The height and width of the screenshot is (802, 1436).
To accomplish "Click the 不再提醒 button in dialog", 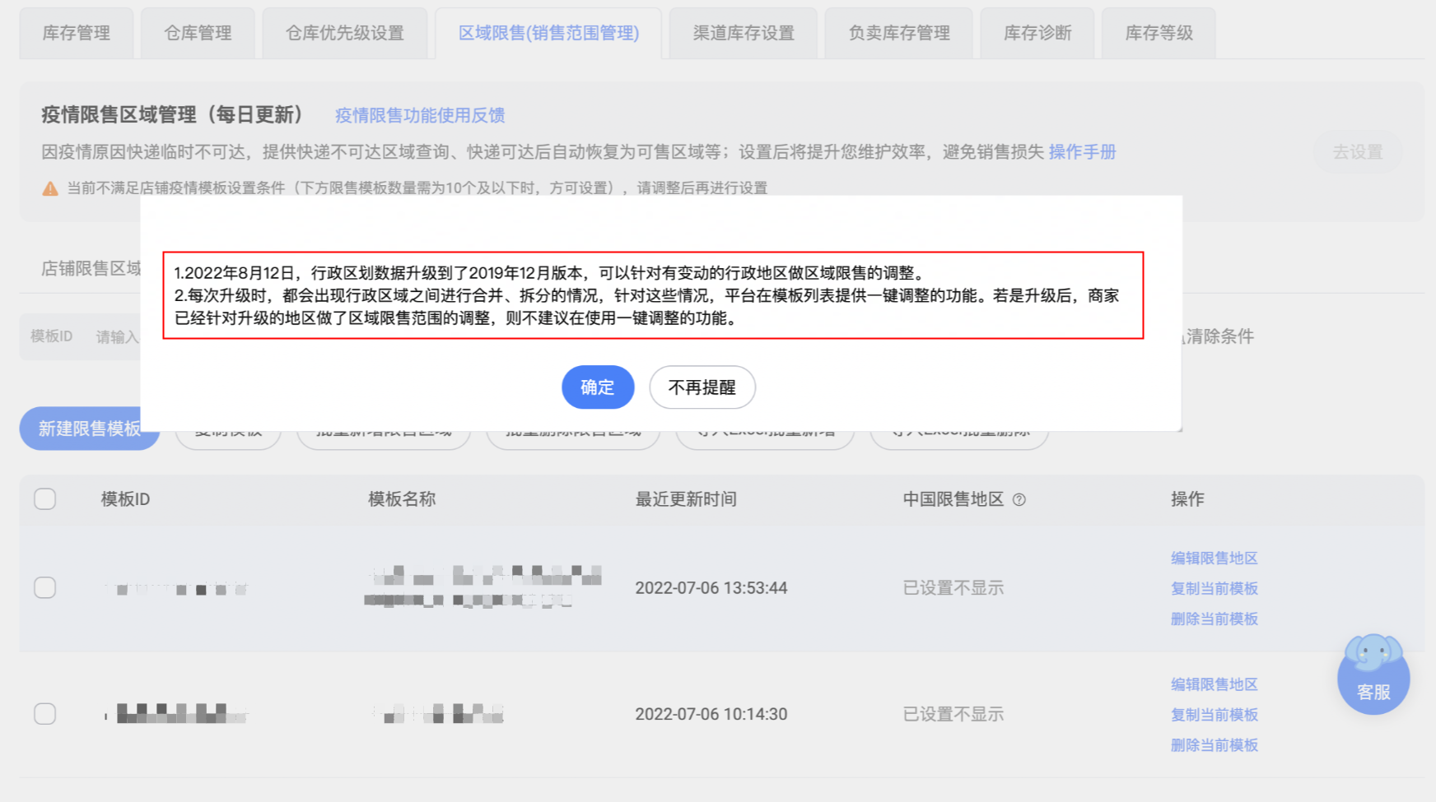I will tap(702, 387).
